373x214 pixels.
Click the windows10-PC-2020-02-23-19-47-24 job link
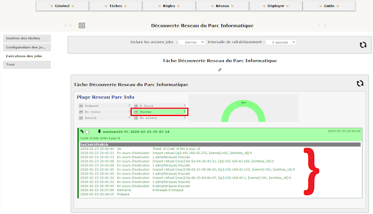pyautogui.click(x=136, y=132)
